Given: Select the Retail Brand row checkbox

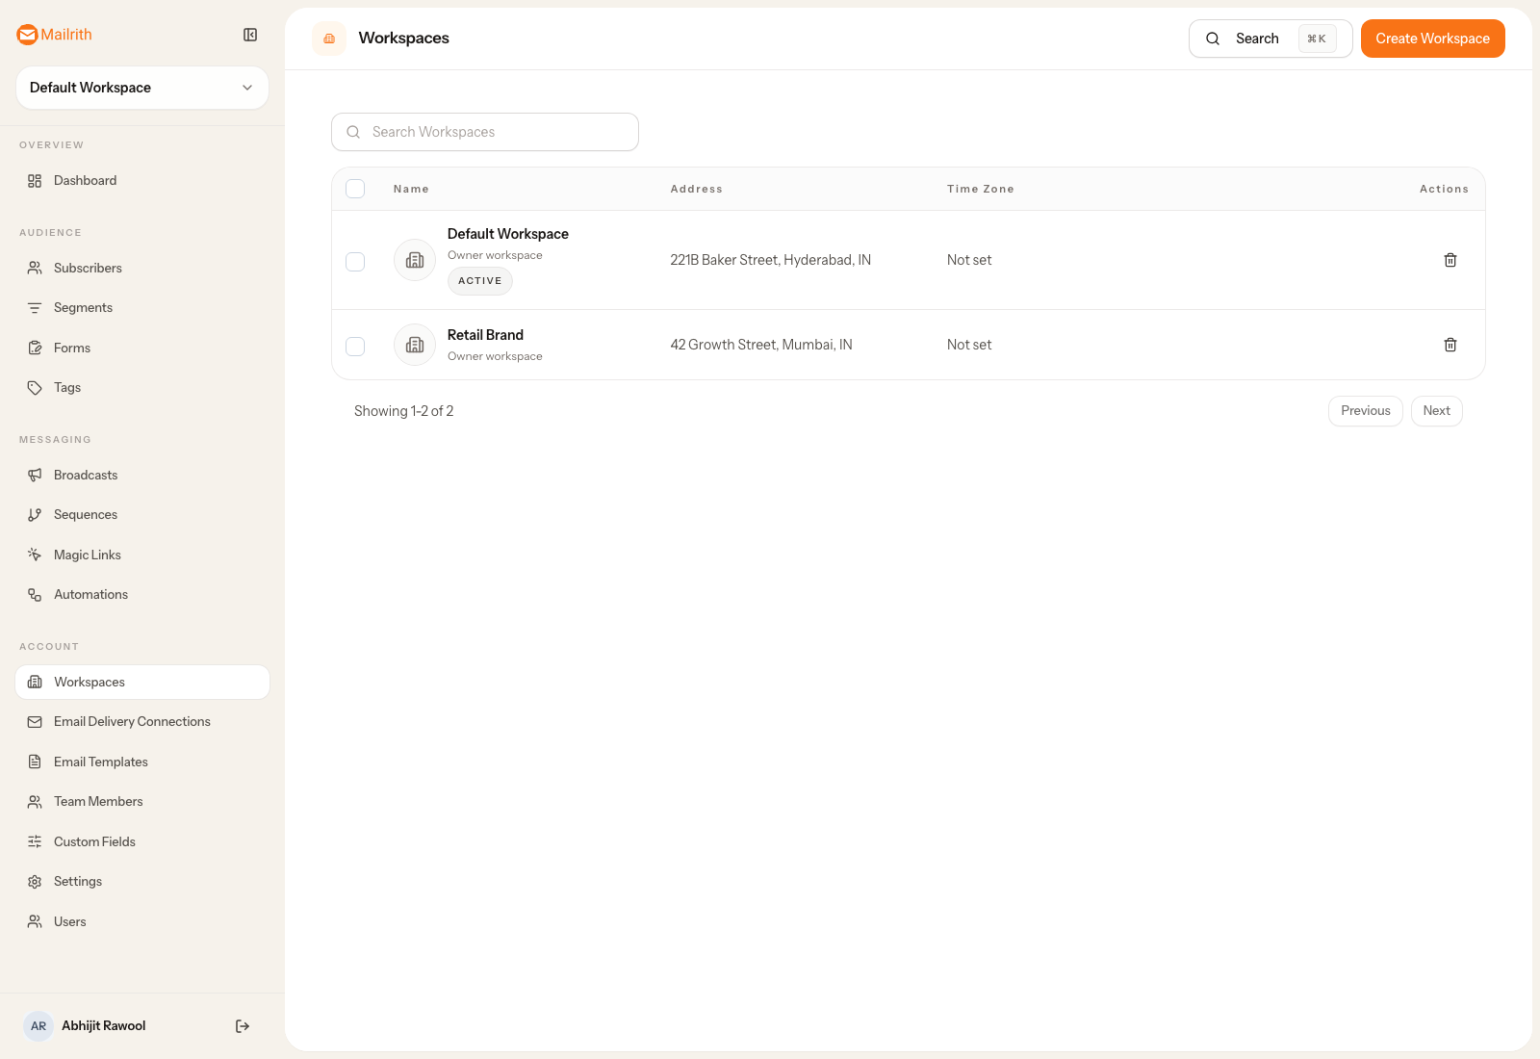Looking at the screenshot, I should [x=355, y=346].
